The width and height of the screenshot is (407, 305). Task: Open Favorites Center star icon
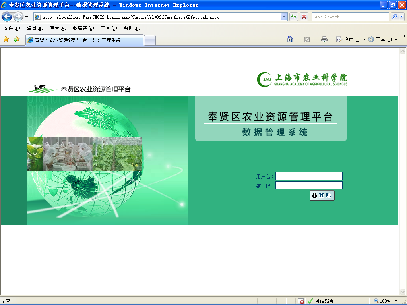click(x=6, y=39)
